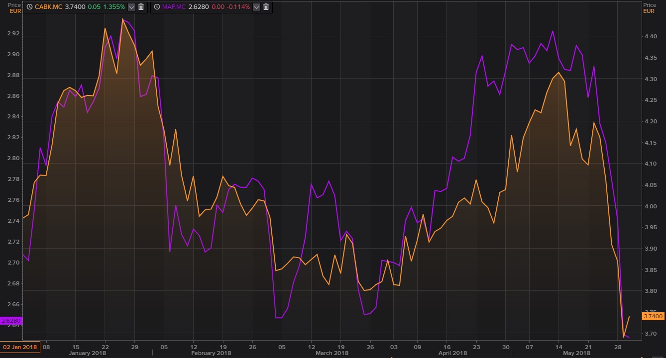
Task: Delete the CABK.MC series with trash icon
Action: click(141, 7)
